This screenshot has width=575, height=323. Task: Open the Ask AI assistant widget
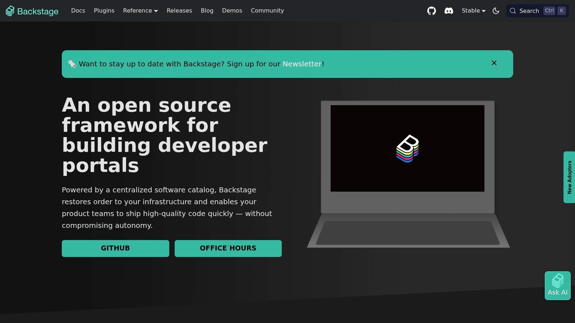pyautogui.click(x=557, y=286)
